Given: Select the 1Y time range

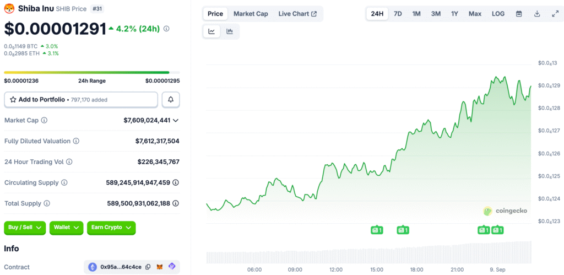Looking at the screenshot, I should click(454, 14).
